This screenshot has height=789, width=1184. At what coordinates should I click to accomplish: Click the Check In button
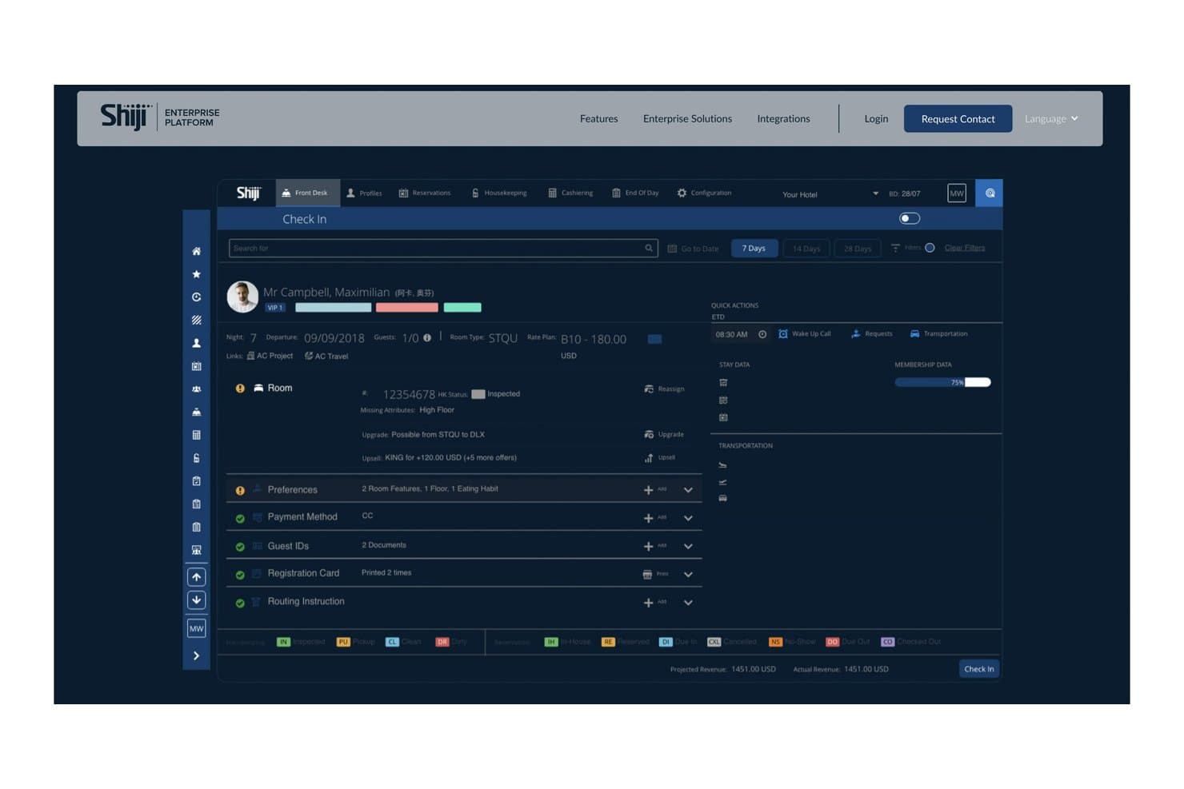pos(979,669)
